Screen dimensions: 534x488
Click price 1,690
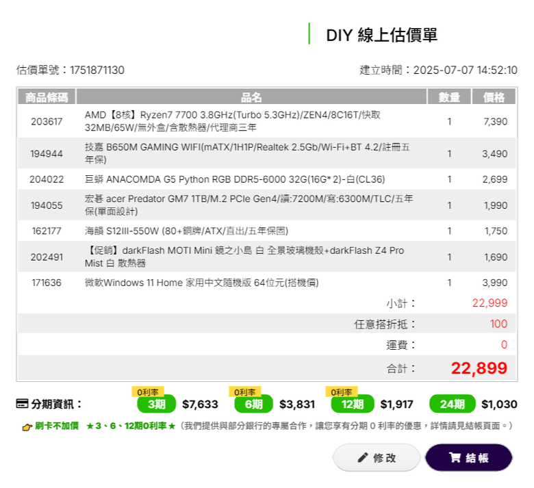click(x=496, y=257)
